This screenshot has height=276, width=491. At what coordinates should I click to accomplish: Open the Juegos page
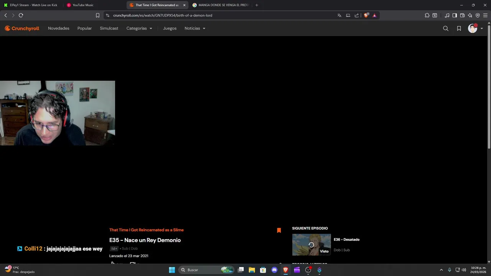pyautogui.click(x=170, y=28)
